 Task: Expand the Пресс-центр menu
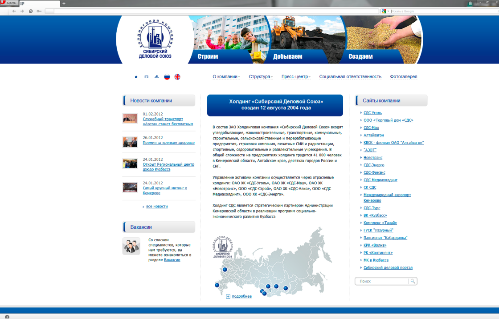pos(296,76)
